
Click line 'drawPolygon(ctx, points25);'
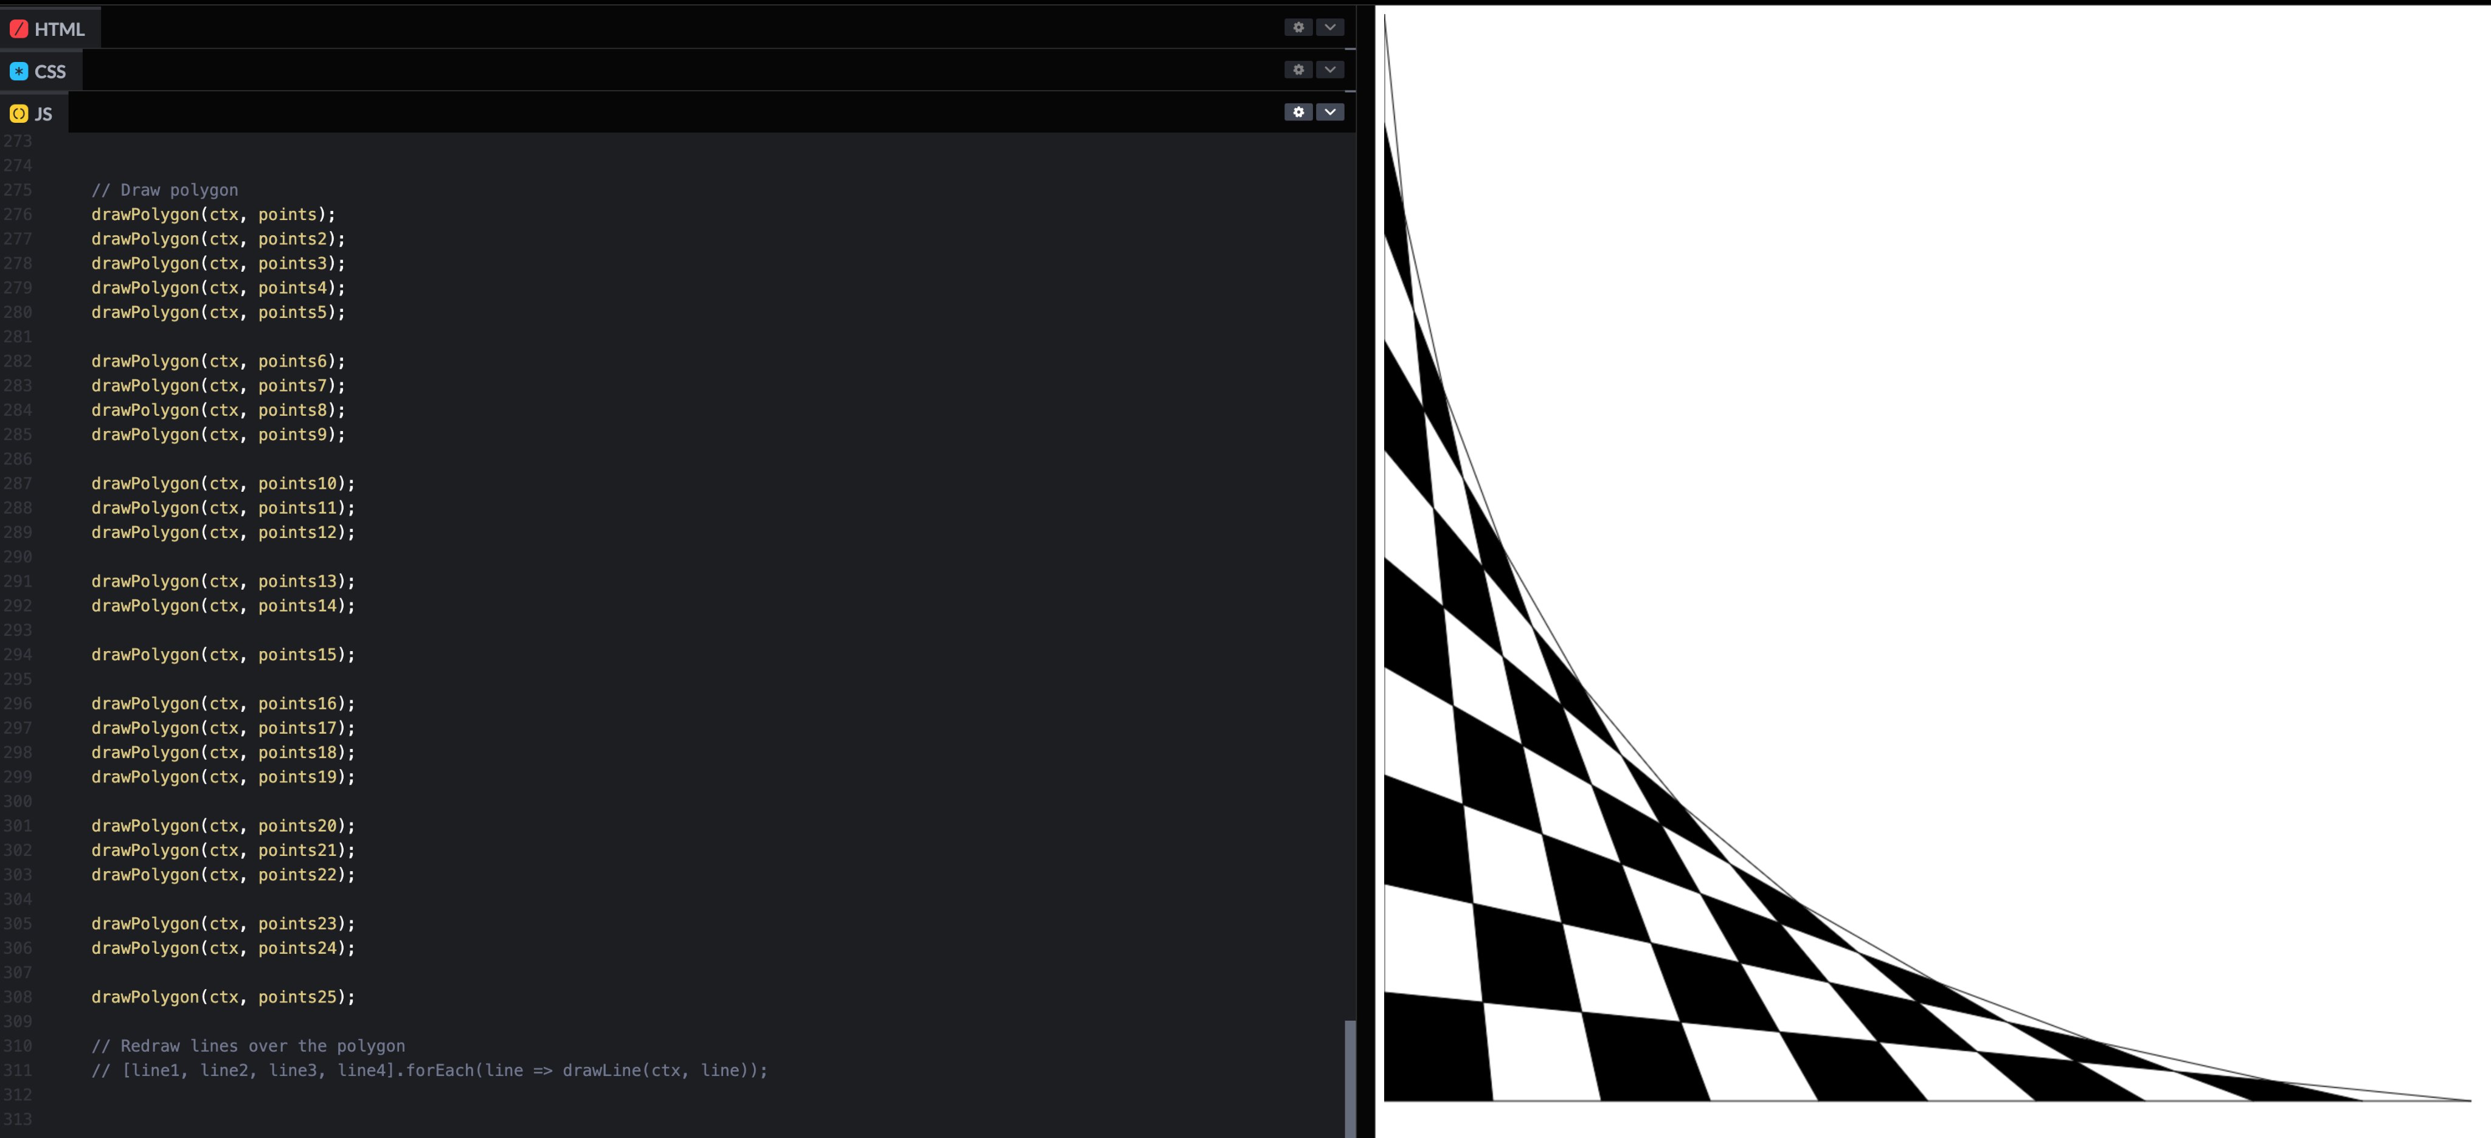223,997
